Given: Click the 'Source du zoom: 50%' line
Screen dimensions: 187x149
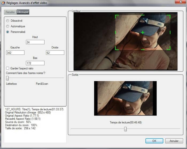Looking at the screenshot, I should click(18, 122).
